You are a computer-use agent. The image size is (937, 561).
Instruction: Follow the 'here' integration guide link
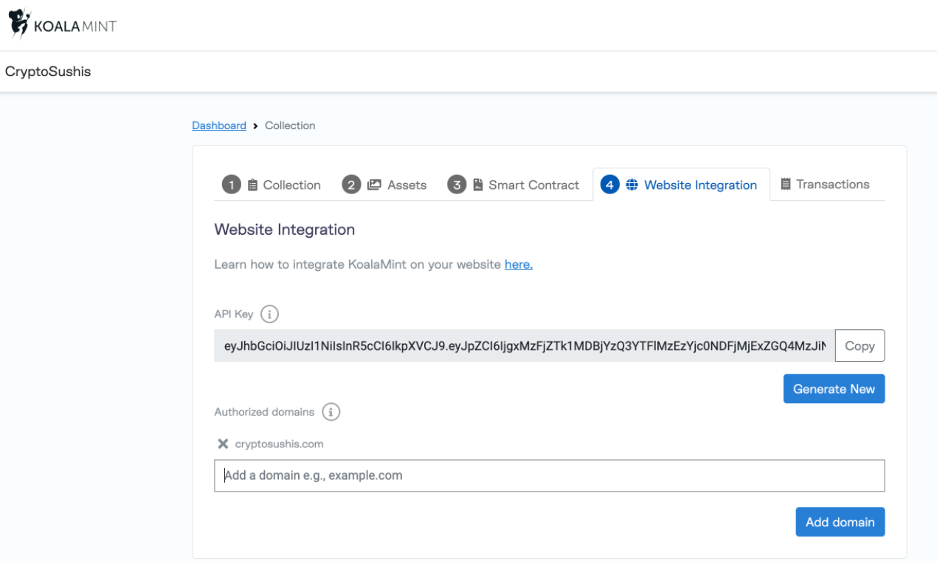(x=518, y=264)
